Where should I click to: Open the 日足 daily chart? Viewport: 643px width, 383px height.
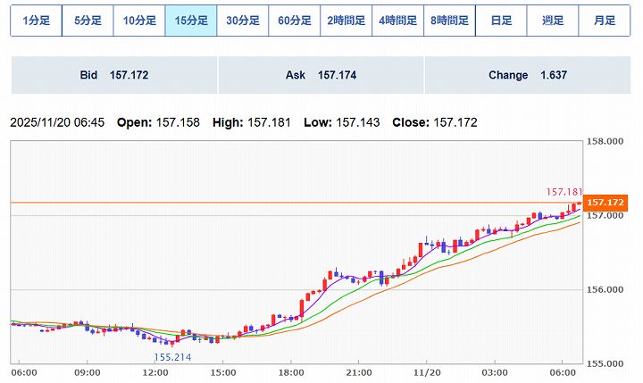(501, 21)
